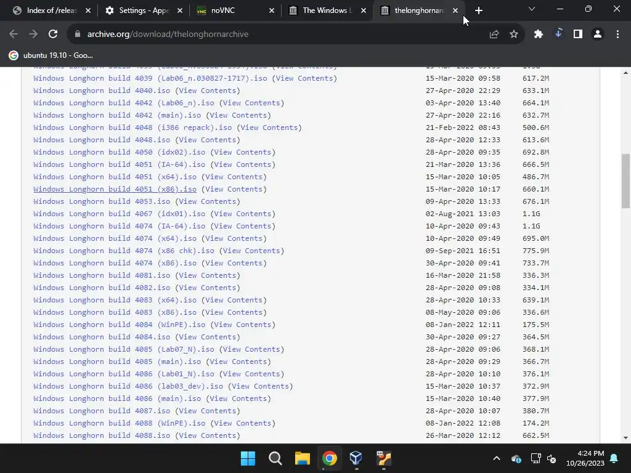
Task: Click the browser back arrow
Action: tap(14, 34)
